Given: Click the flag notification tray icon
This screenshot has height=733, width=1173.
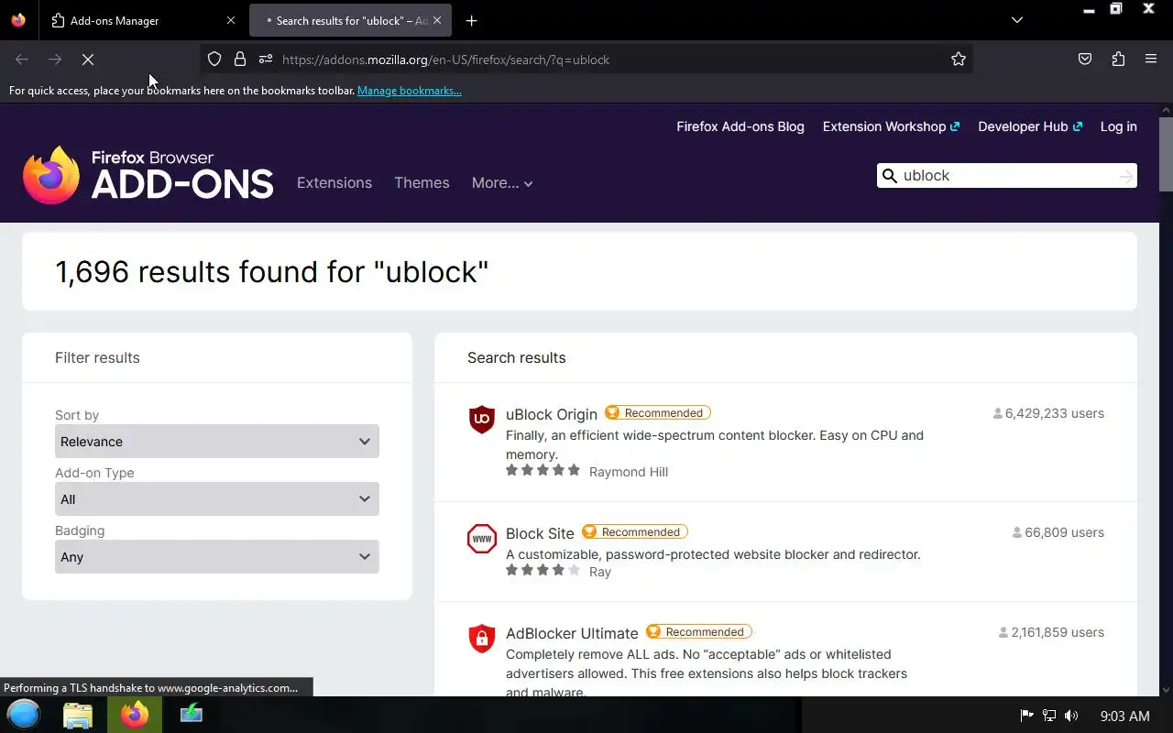Looking at the screenshot, I should tap(1026, 716).
